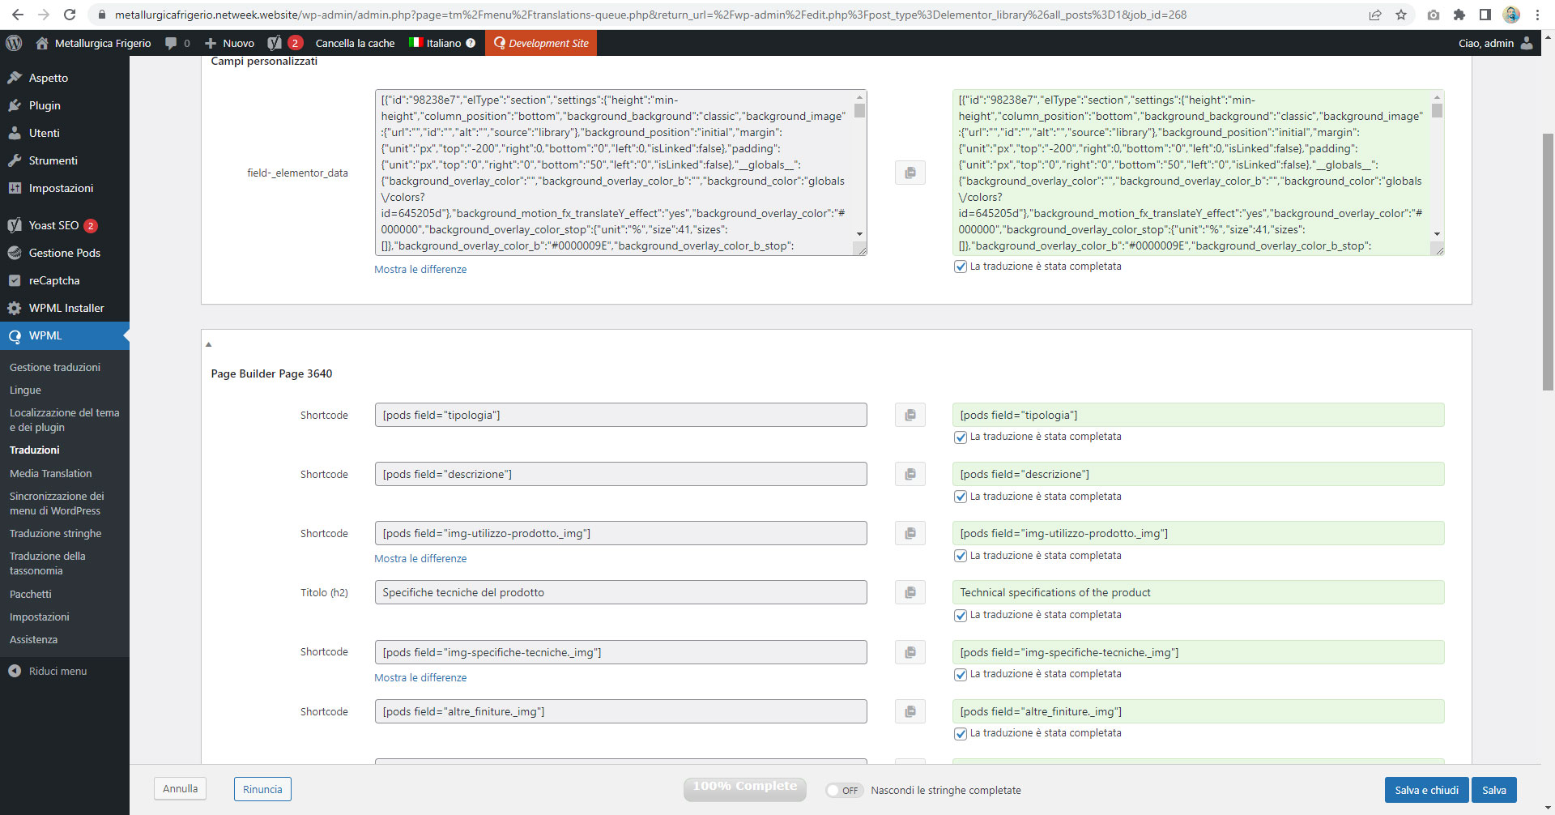Image resolution: width=1555 pixels, height=815 pixels.
Task: Check translation completed for descrizione shortcode
Action: (961, 497)
